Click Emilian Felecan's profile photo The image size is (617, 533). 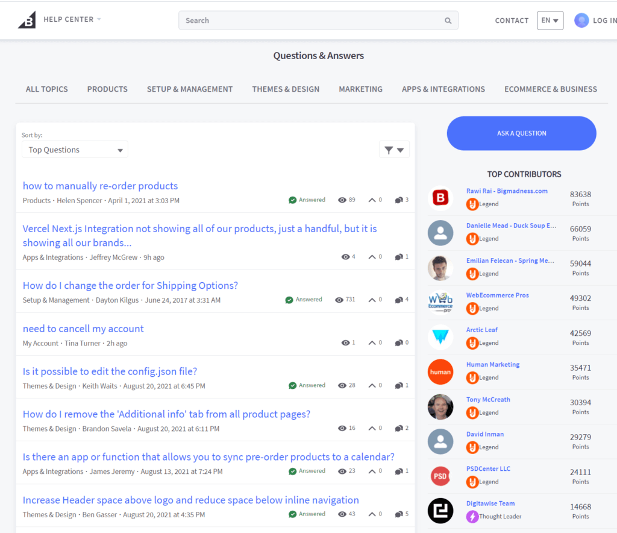pyautogui.click(x=440, y=268)
